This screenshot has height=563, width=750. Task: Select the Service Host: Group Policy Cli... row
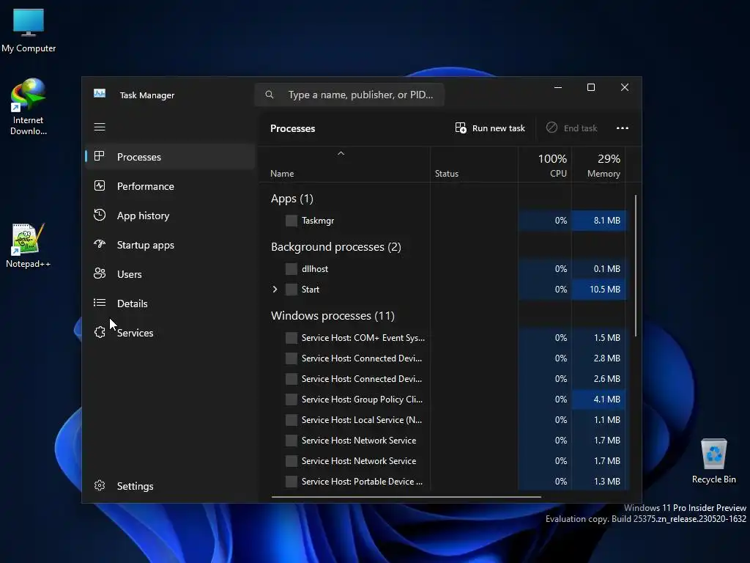coord(442,400)
